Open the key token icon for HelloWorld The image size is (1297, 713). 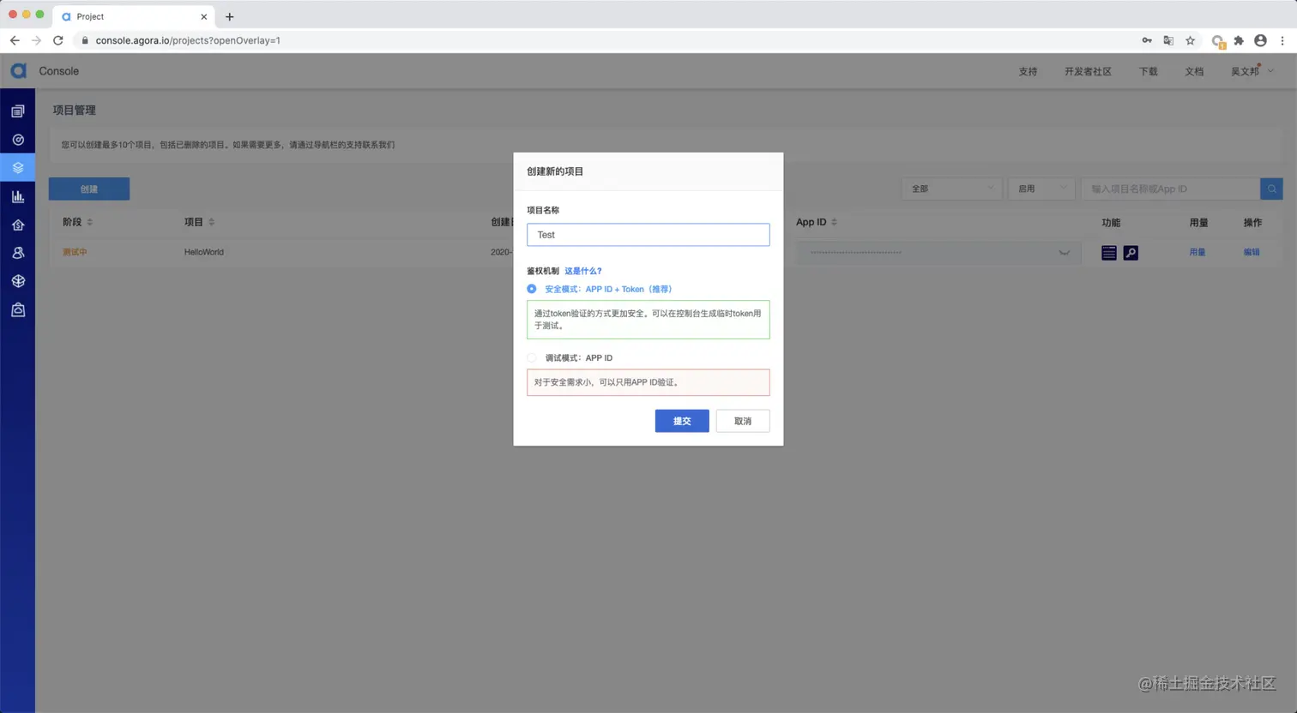point(1131,253)
